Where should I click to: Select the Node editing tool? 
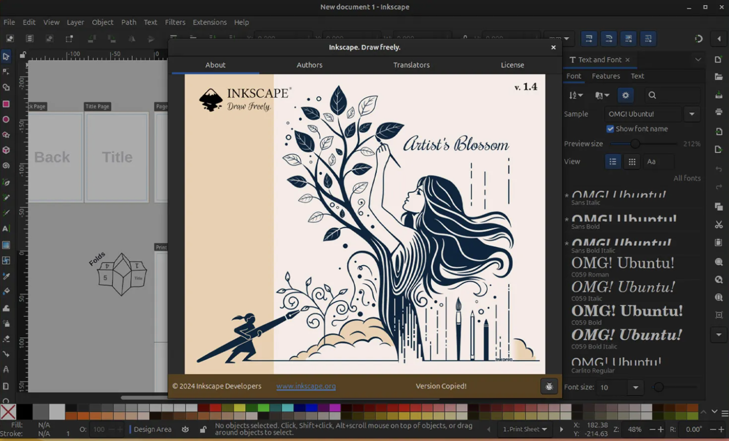point(6,72)
